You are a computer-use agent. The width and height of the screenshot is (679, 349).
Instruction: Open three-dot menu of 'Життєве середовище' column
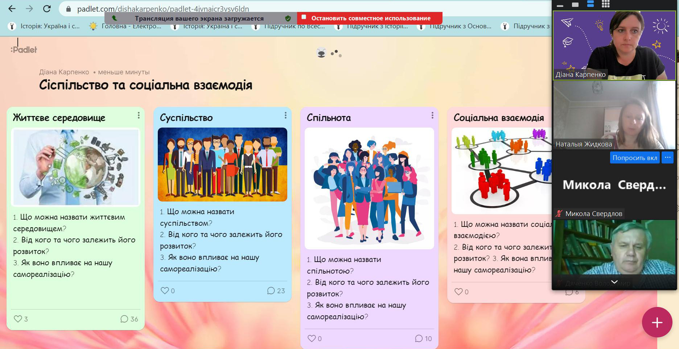pyautogui.click(x=139, y=115)
